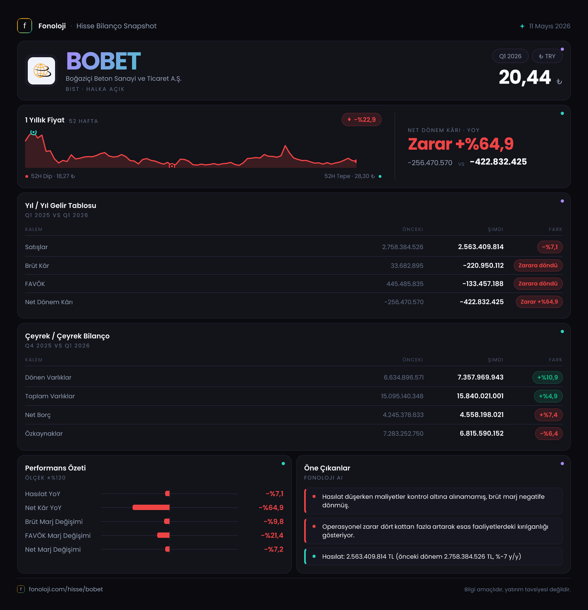
Task: Click the BOBET company globe logo
Action: (x=41, y=71)
